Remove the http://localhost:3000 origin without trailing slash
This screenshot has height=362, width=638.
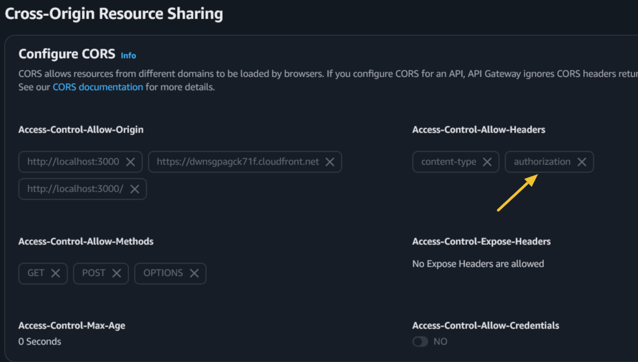(130, 162)
